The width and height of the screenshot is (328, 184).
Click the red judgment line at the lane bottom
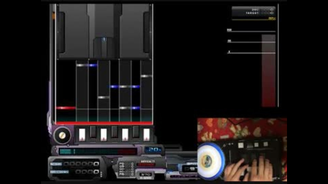click(104, 123)
